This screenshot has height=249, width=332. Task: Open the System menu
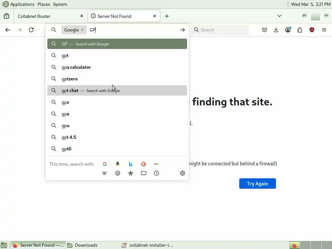pyautogui.click(x=60, y=4)
